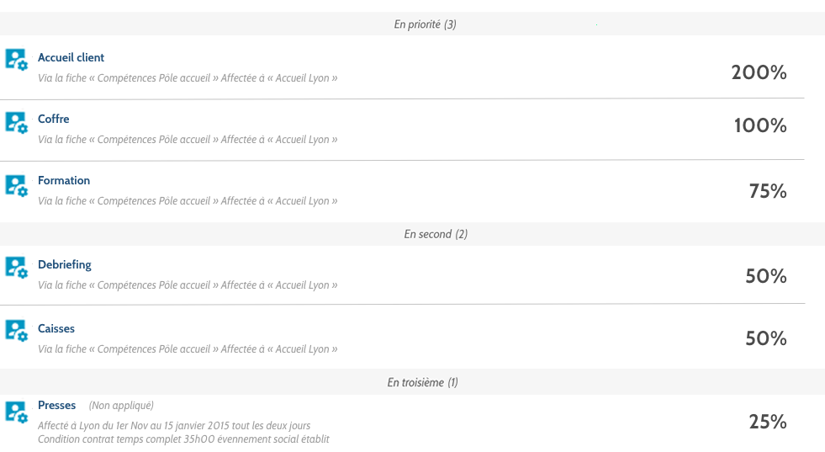The width and height of the screenshot is (825, 452).
Task: Click the 100% value for Coffre
Action: click(760, 126)
